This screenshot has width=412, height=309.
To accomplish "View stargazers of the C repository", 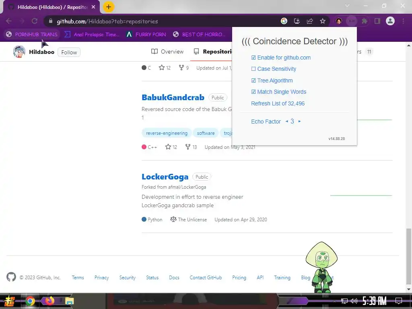I will tap(165, 68).
